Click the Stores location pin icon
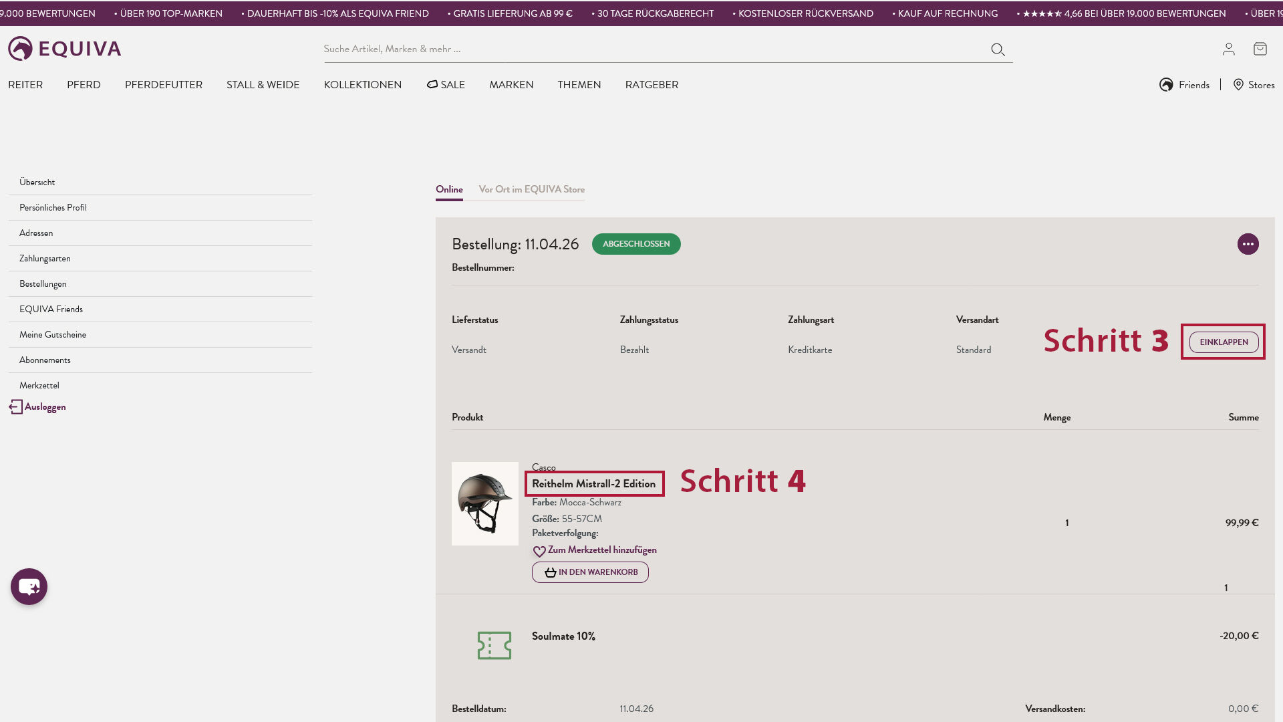The image size is (1283, 722). (1238, 85)
